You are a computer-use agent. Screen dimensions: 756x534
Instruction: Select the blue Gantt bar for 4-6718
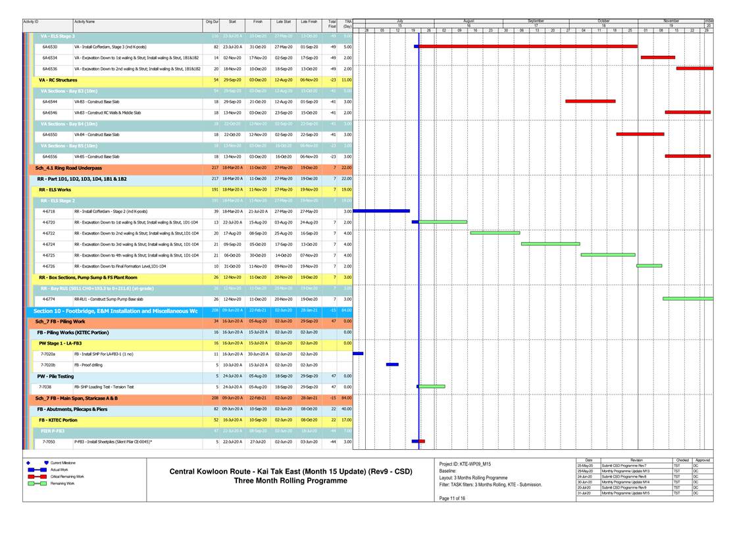(x=382, y=211)
